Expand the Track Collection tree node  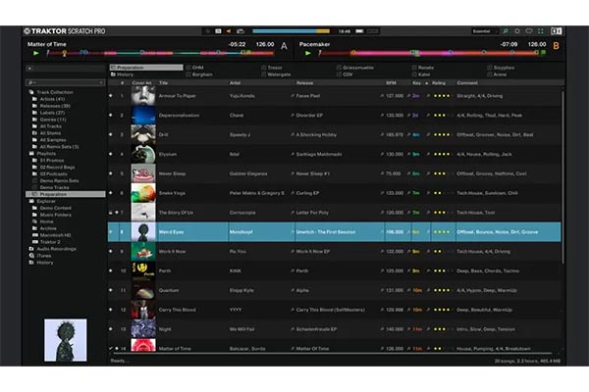click(x=27, y=91)
